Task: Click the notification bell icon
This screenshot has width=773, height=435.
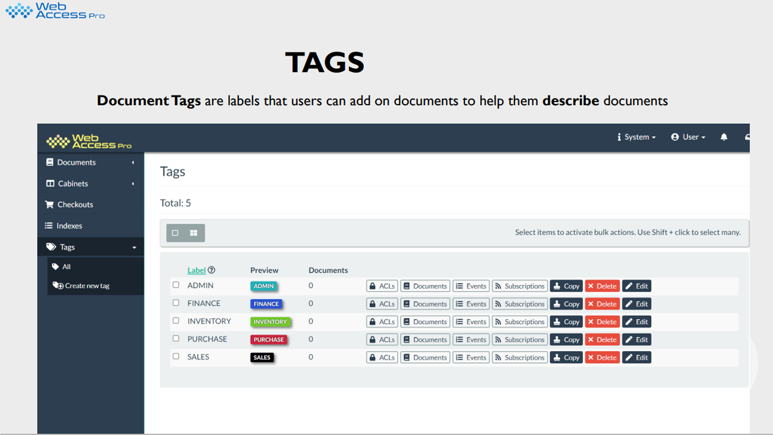Action: coord(724,137)
